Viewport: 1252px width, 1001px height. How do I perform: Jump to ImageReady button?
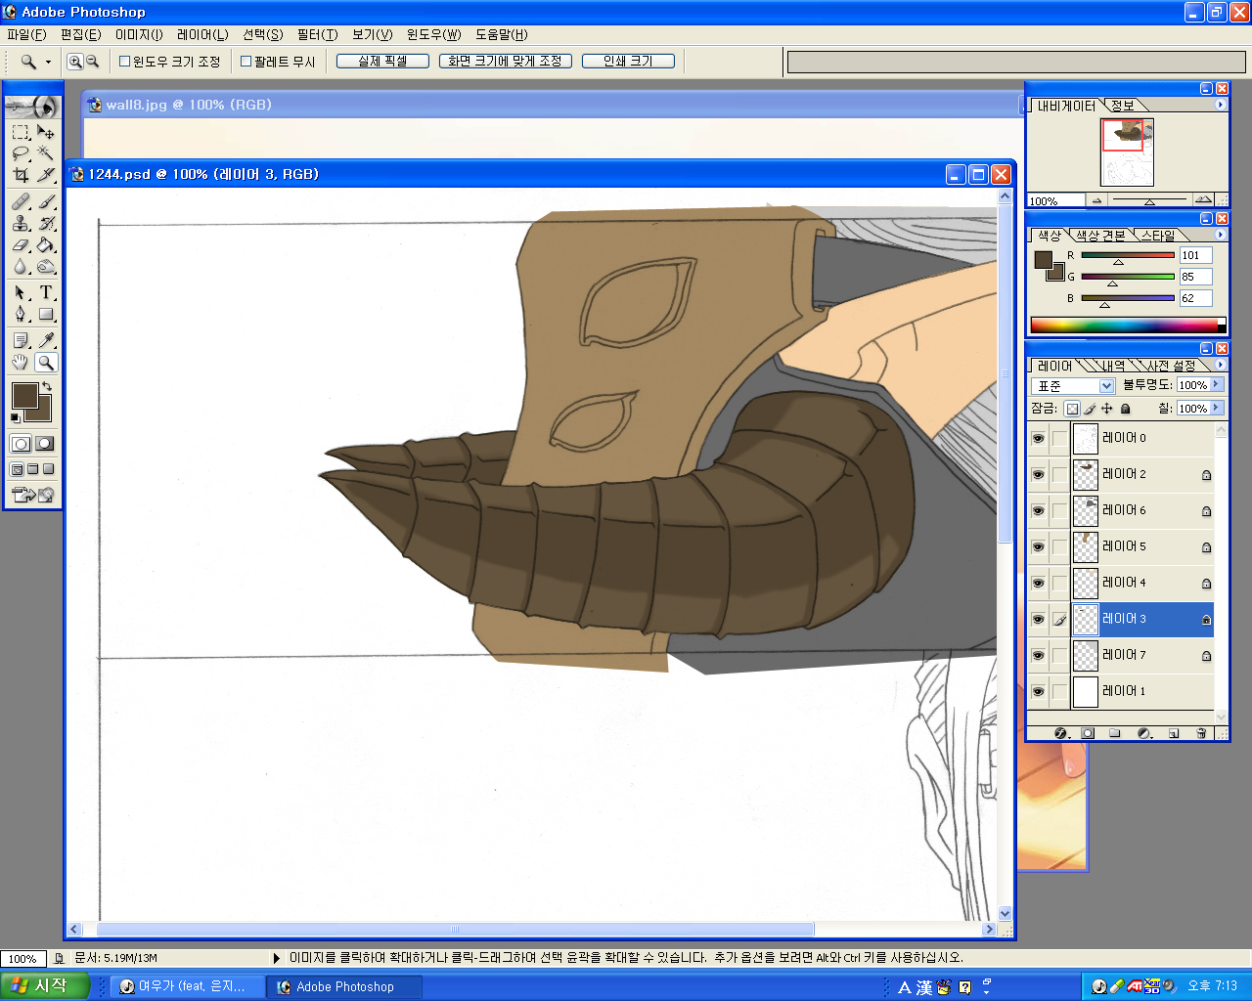click(33, 495)
